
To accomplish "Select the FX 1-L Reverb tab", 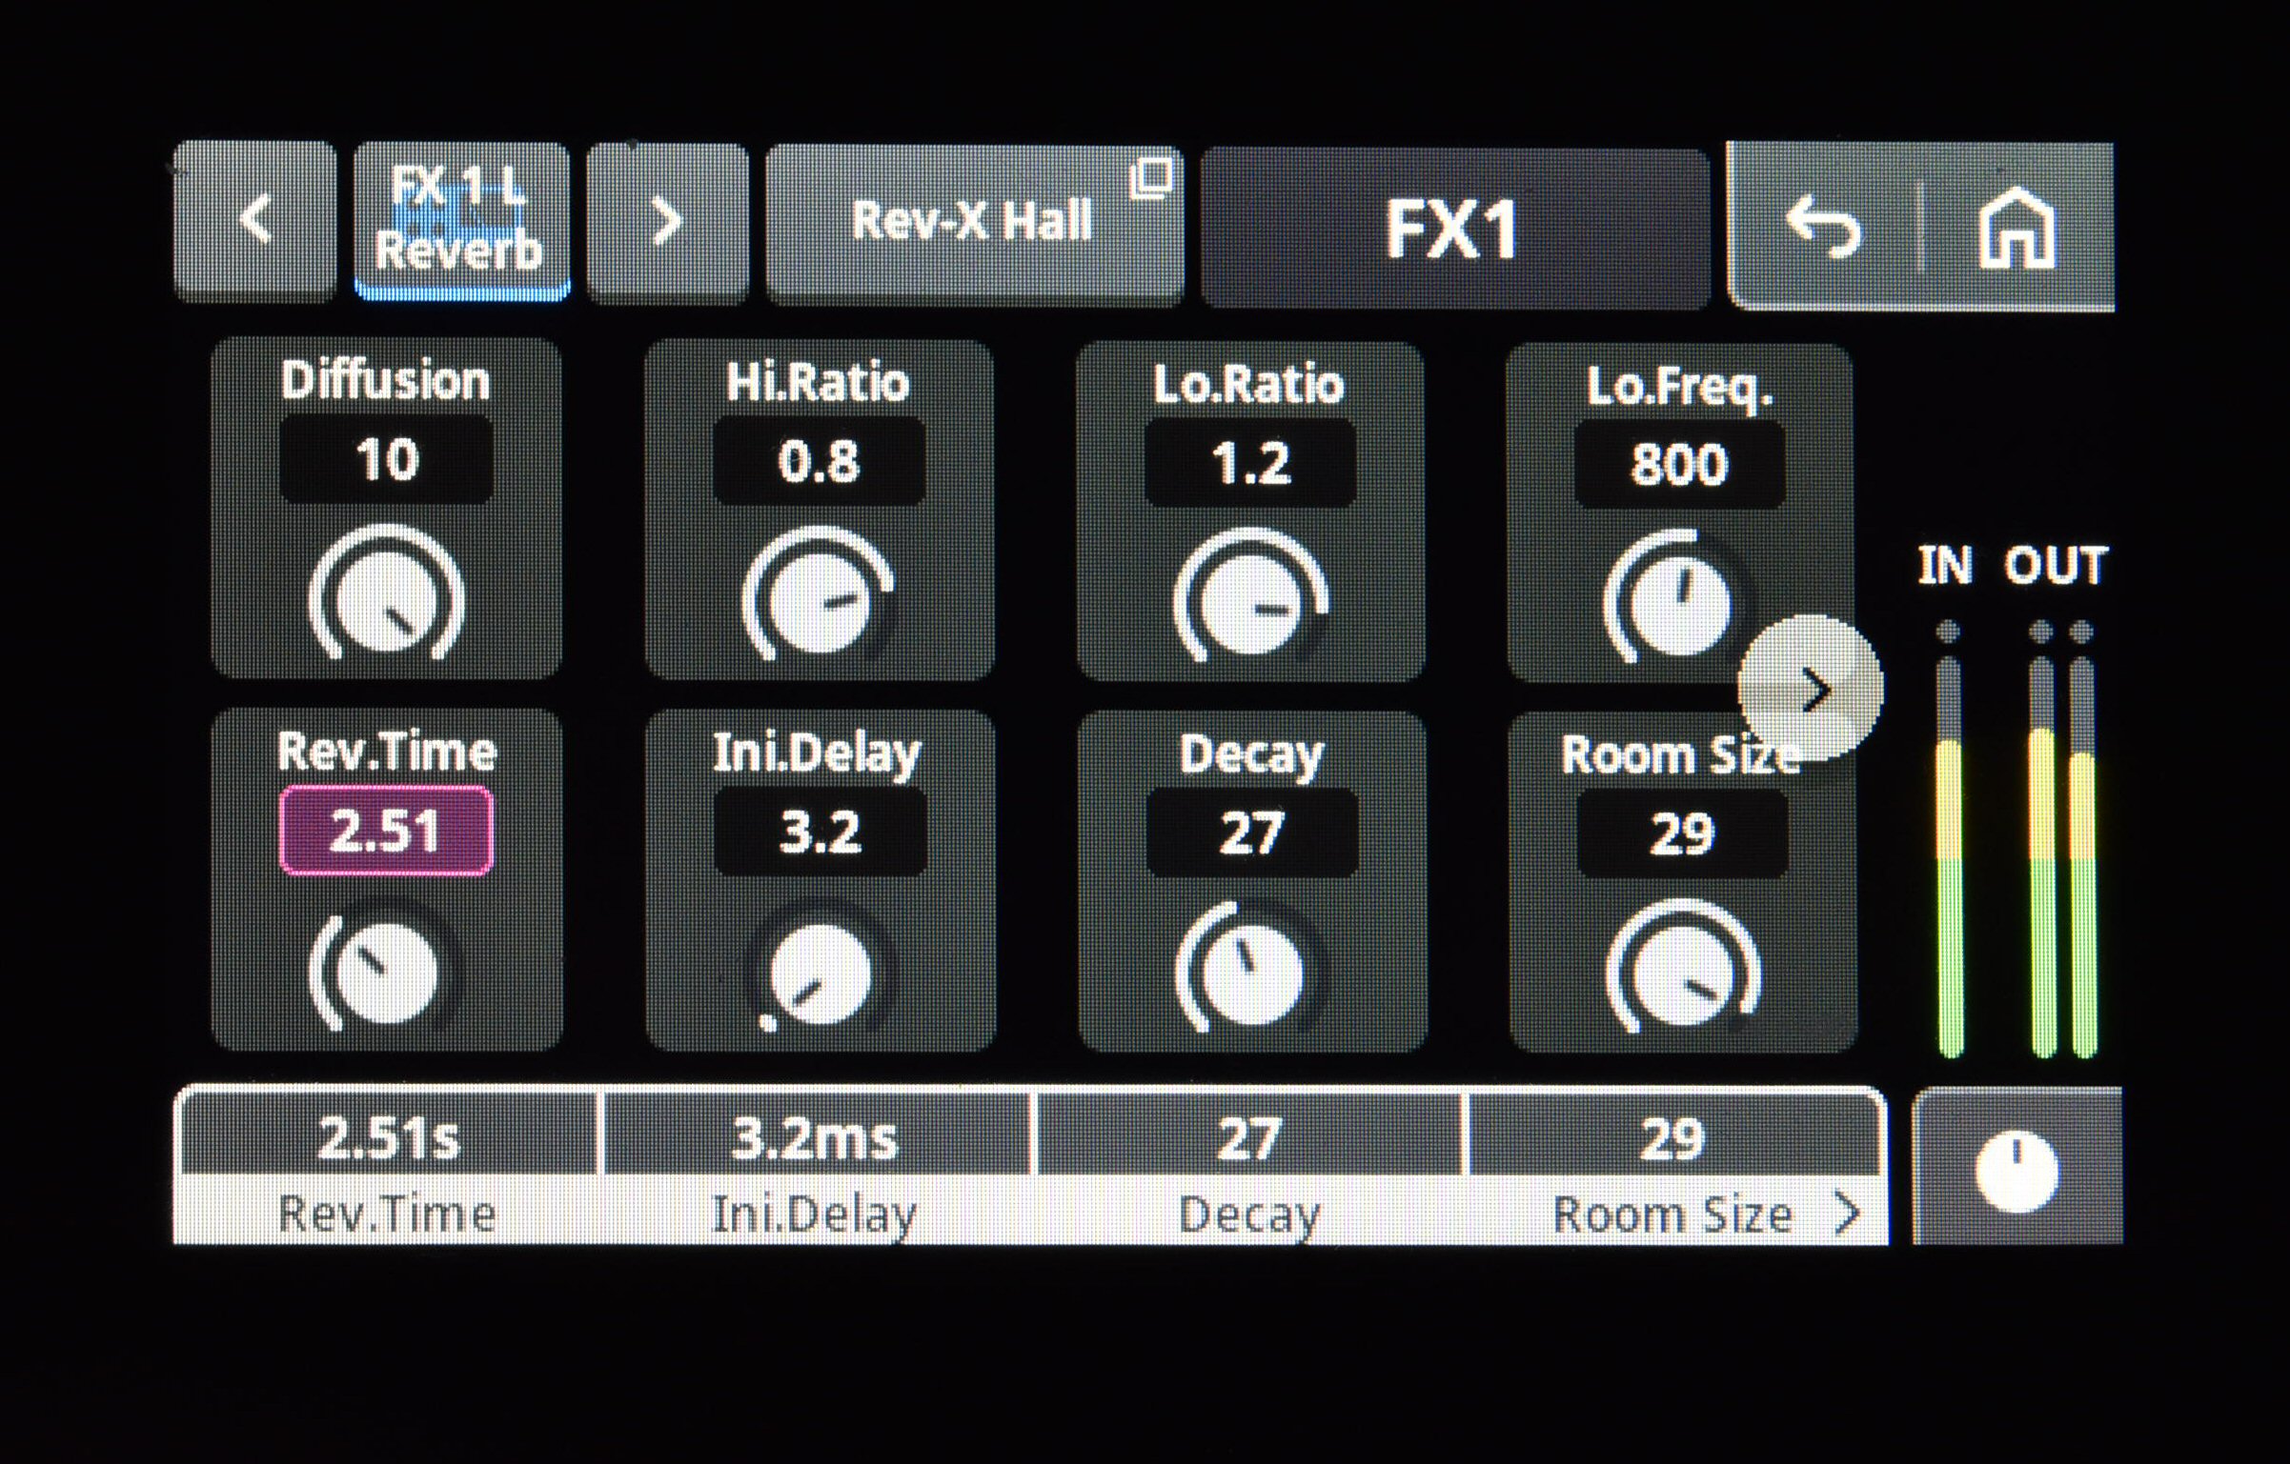I will tap(461, 221).
